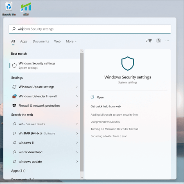Image resolution: width=184 pixels, height=184 pixels.
Task: Click the scrollbar down arrow
Action: [x=82, y=178]
